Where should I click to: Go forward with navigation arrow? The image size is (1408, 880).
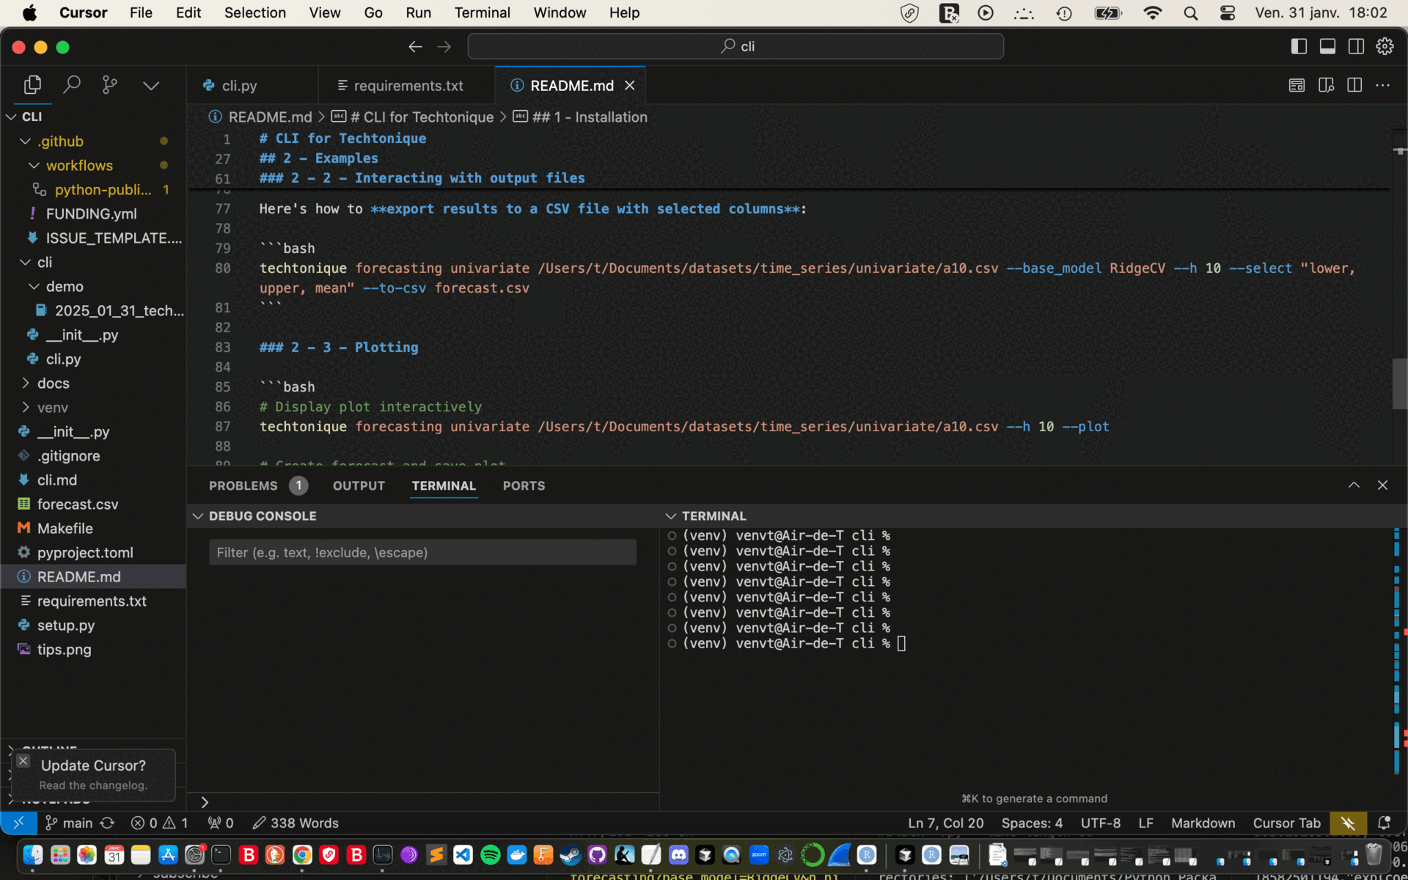pos(444,46)
